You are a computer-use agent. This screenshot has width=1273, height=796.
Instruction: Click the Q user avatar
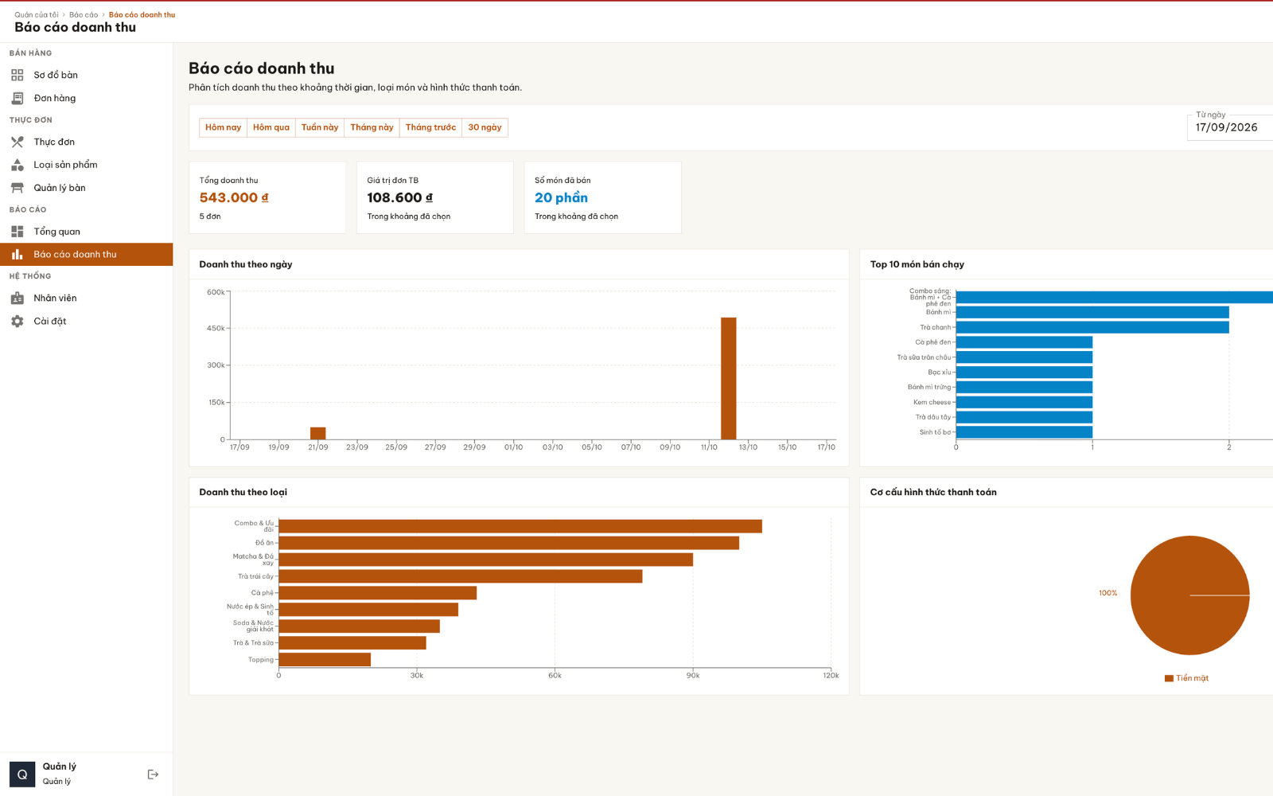click(22, 775)
